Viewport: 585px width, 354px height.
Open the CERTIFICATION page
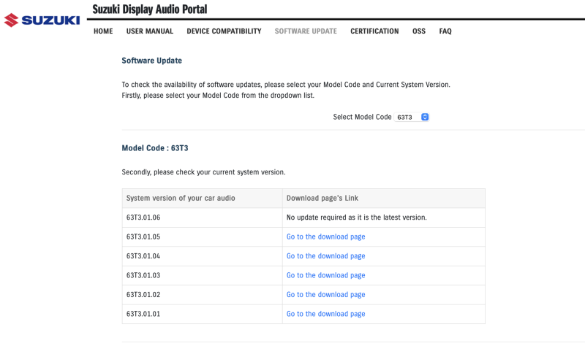[x=374, y=31]
